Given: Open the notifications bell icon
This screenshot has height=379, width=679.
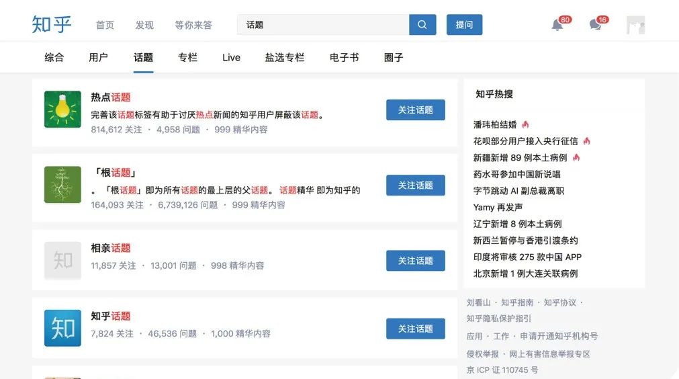Looking at the screenshot, I should 557,25.
